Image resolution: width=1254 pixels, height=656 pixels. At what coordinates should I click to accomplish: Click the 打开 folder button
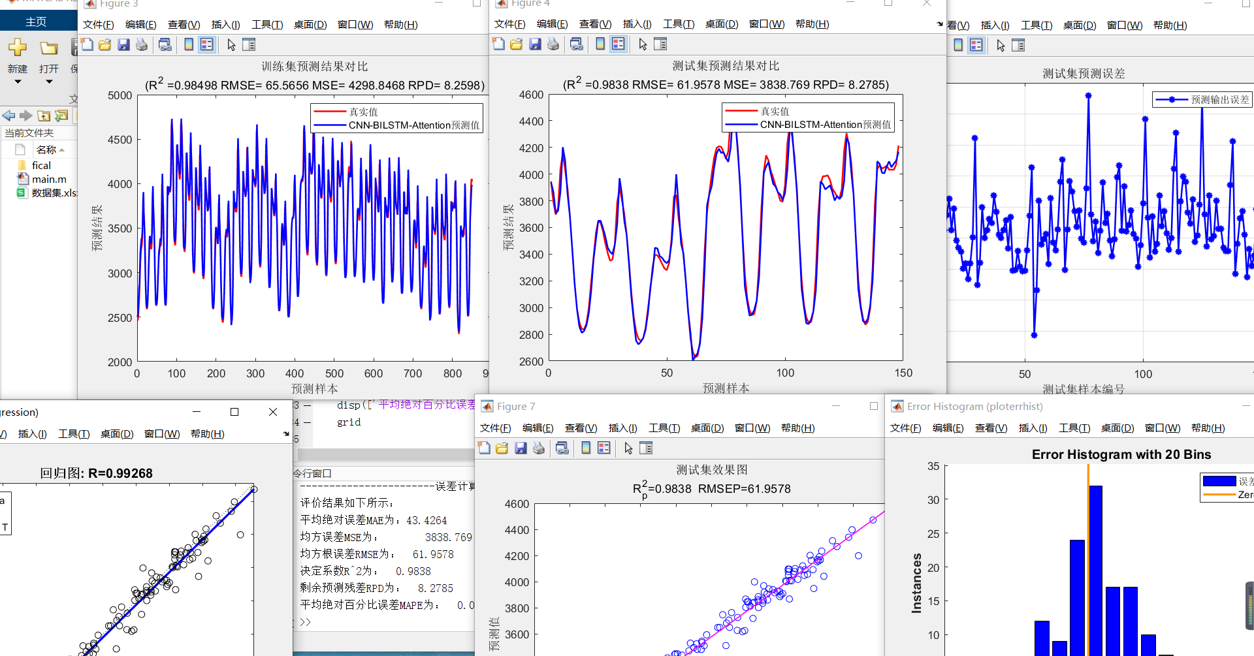(x=49, y=49)
